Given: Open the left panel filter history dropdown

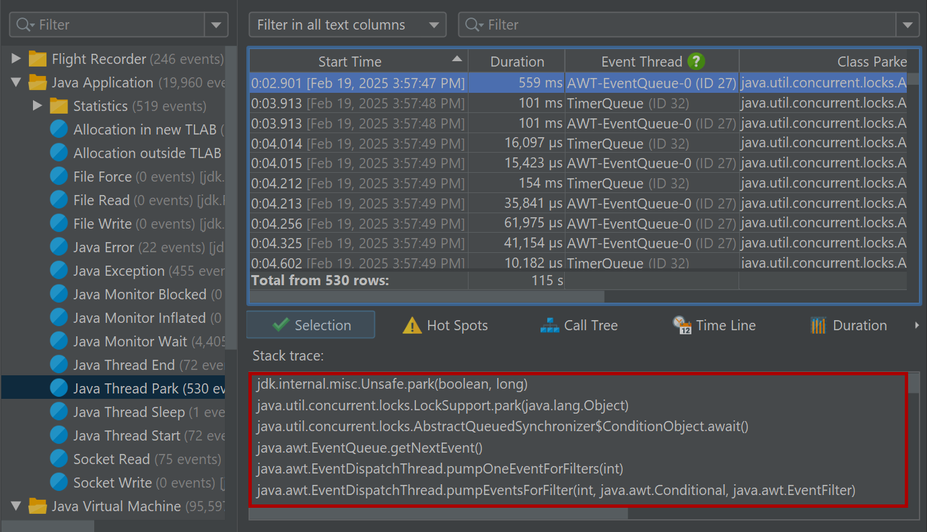Looking at the screenshot, I should click(216, 25).
